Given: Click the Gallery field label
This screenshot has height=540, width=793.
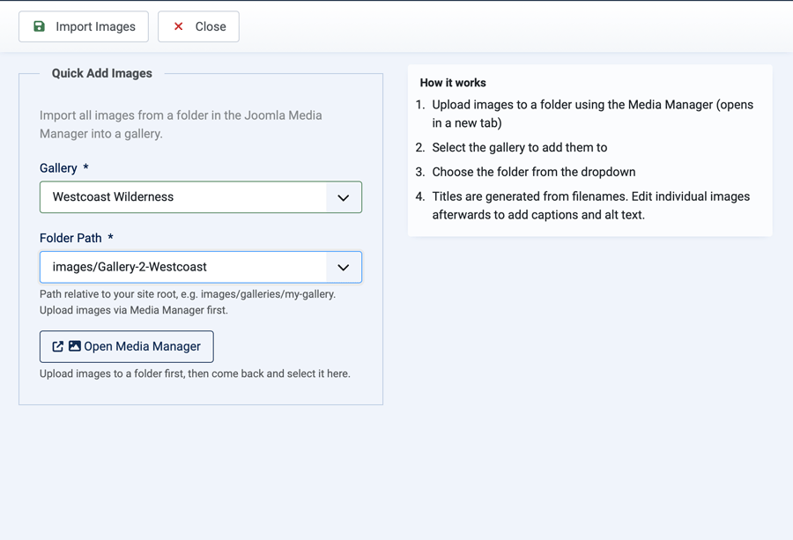Looking at the screenshot, I should (58, 168).
